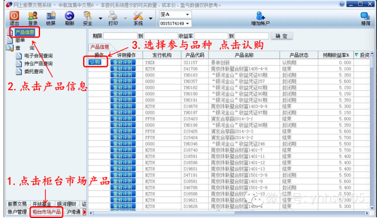The height and width of the screenshot is (218, 377).
Task: Expand the 安全 dropdown arrow
Action: (x=101, y=18)
